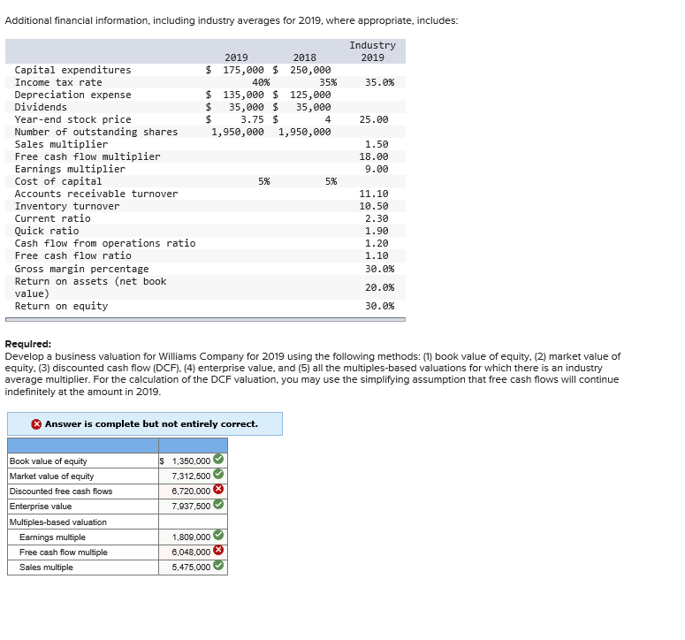Click the green check beside Earnings multiple 1,809,000
The width and height of the screenshot is (685, 640).
point(218,535)
